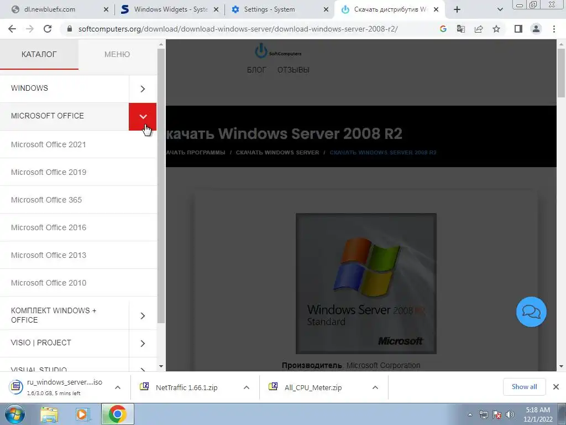Collapse the MICROSOFT OFFICE red chevron
The width and height of the screenshot is (566, 425).
[x=143, y=117]
